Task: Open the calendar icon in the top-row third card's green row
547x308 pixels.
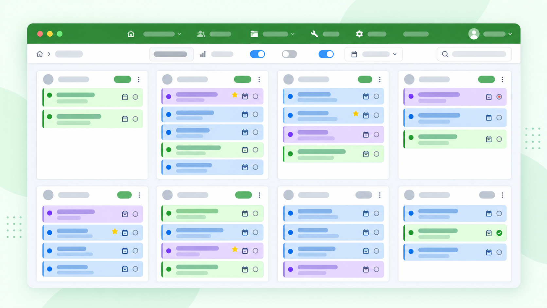Action: [x=366, y=154]
